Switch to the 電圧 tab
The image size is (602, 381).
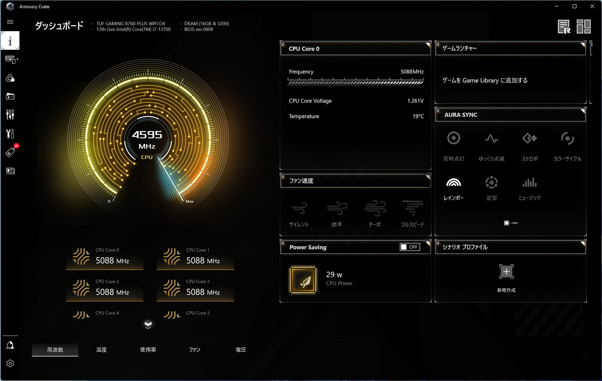241,350
